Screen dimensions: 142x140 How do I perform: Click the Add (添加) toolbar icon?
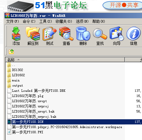click(x=16, y=34)
